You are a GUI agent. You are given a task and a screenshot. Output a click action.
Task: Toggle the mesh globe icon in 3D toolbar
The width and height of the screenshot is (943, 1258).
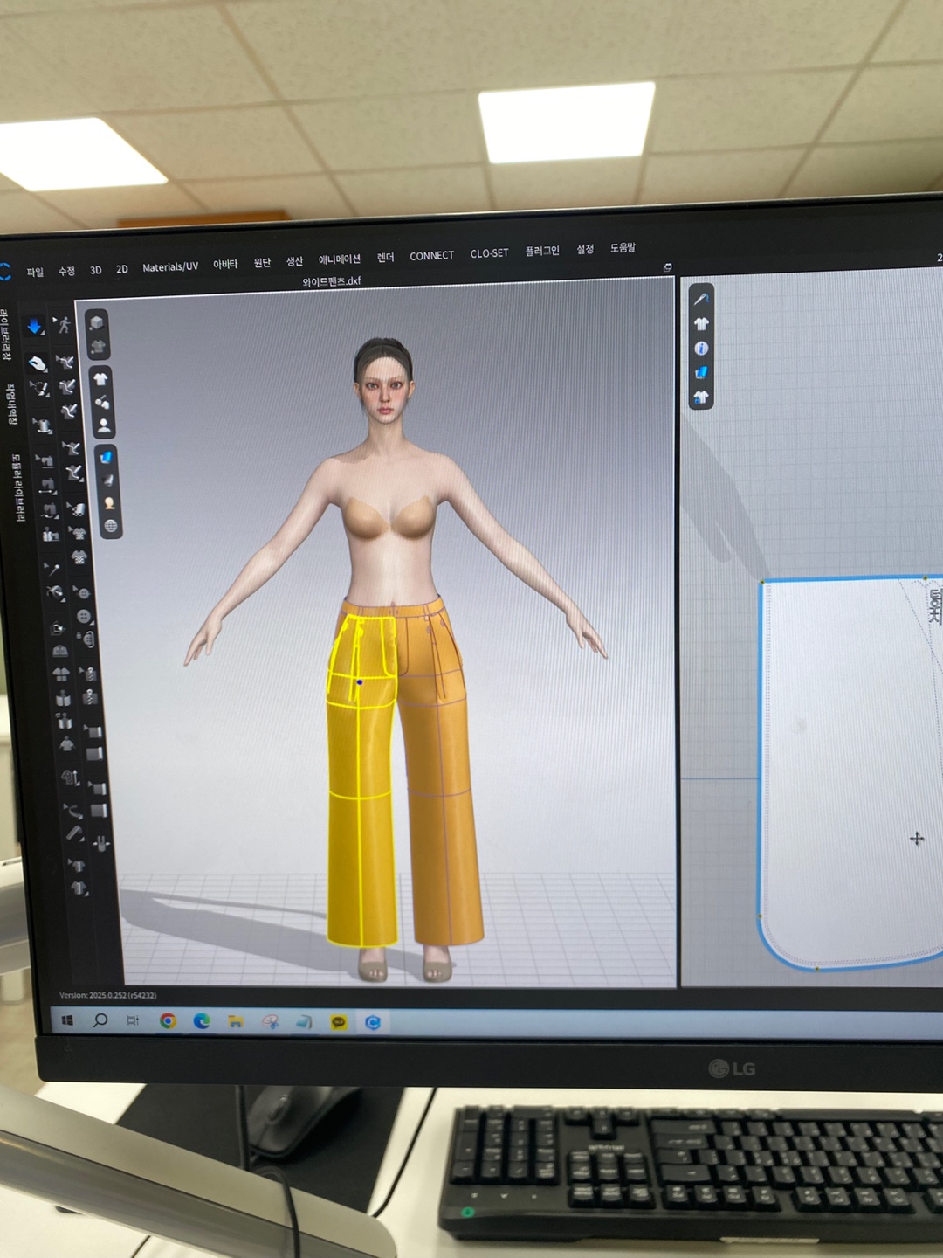(x=110, y=526)
